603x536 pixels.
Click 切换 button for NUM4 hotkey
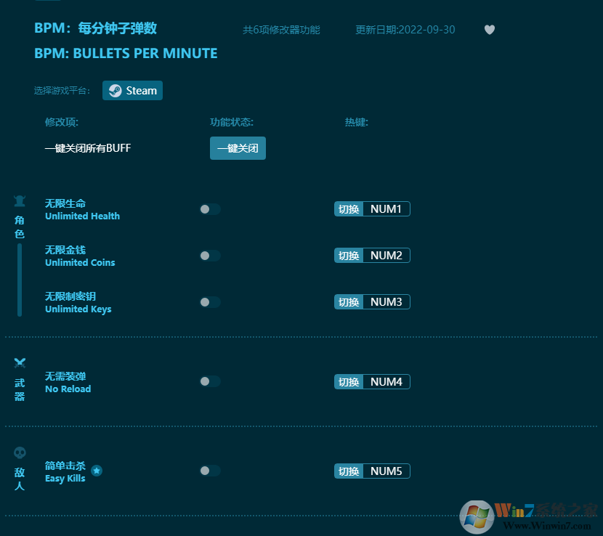coord(349,382)
